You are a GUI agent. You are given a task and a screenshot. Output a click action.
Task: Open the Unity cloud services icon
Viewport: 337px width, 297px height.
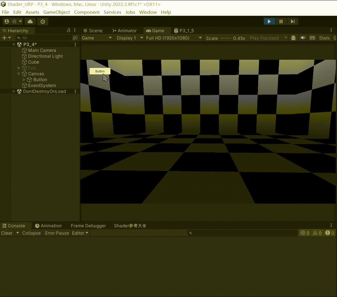pyautogui.click(x=30, y=21)
